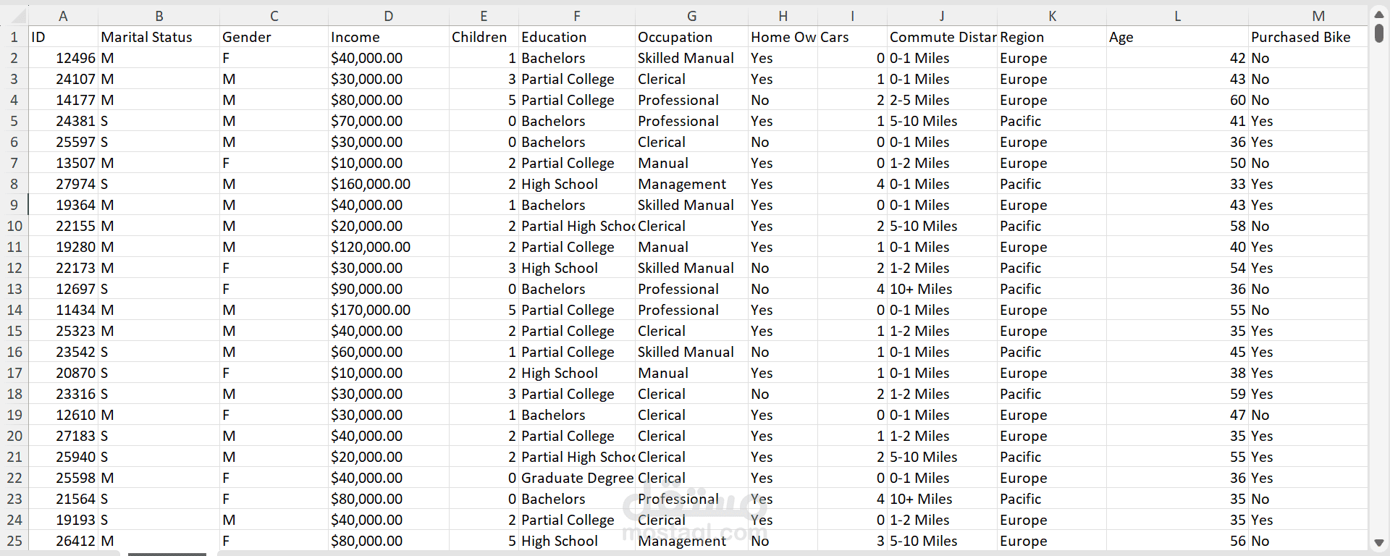This screenshot has height=556, width=1390.
Task: Click ID cell 20870
Action: (x=63, y=373)
